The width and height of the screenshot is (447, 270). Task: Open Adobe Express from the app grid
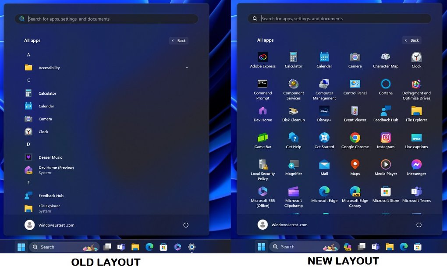tap(263, 60)
